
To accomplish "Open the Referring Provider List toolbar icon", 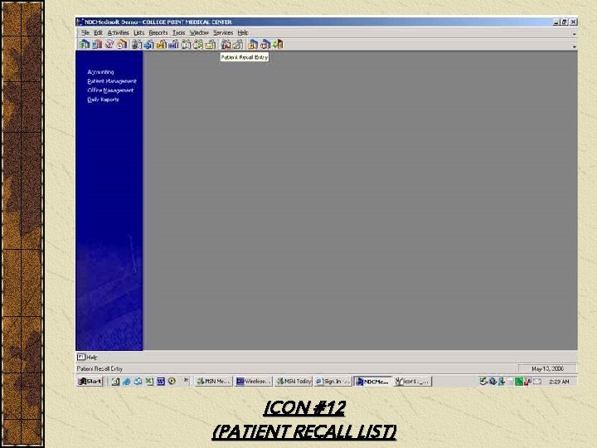I will pos(198,45).
